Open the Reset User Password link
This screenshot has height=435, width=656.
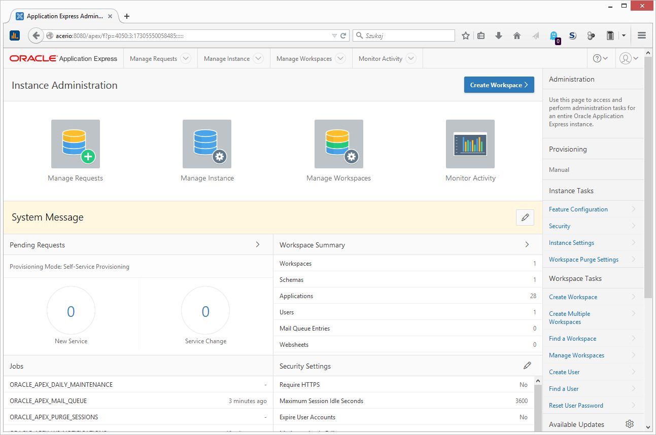[x=576, y=405]
